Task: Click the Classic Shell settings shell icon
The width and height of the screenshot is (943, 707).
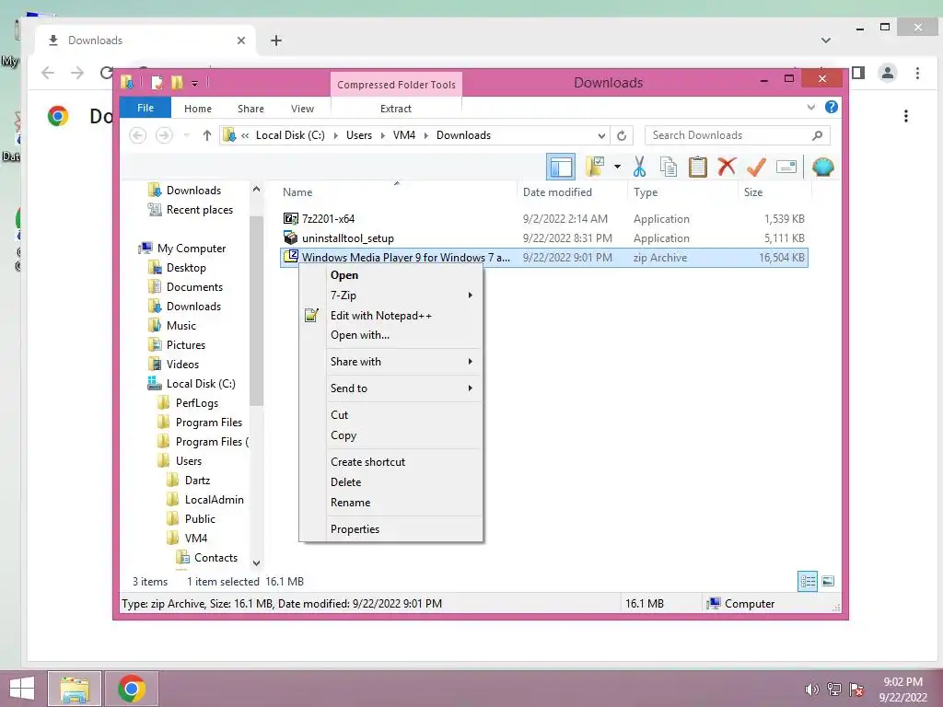Action: point(822,167)
